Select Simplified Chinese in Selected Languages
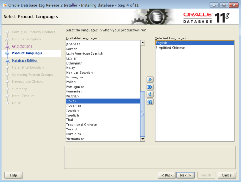241x182 pixels. (x=195, y=48)
